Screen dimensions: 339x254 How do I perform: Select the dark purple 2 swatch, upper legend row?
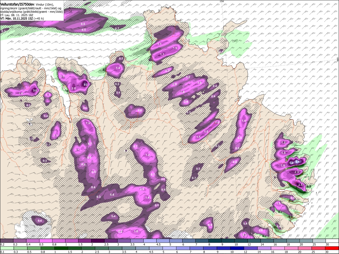tap(98, 241)
